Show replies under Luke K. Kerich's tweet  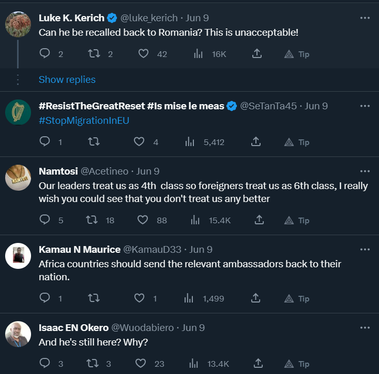point(67,79)
